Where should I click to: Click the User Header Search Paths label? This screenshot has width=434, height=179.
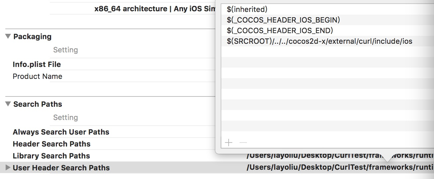point(61,168)
